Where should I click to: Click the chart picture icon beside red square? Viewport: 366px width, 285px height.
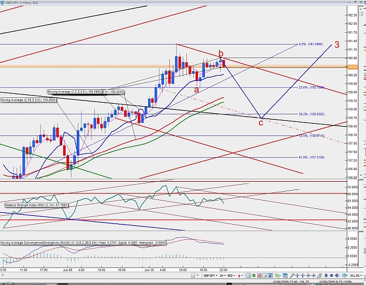point(265,276)
